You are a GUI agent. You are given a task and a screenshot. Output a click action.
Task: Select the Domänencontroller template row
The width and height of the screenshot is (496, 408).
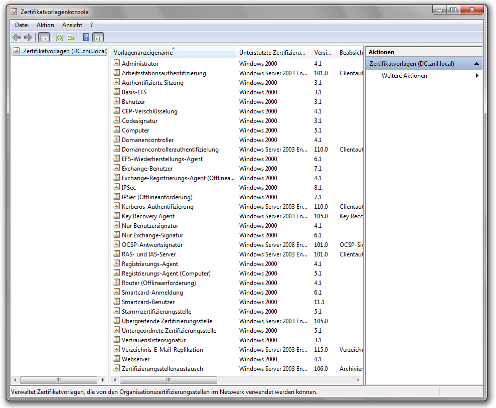pyautogui.click(x=147, y=140)
